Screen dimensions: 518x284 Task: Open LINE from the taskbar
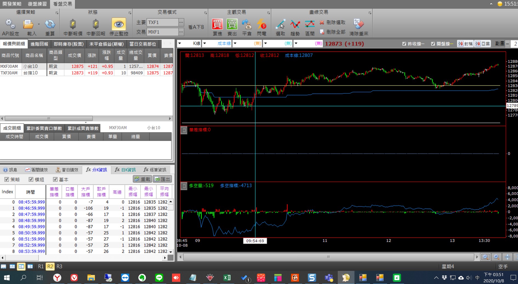coord(159,278)
